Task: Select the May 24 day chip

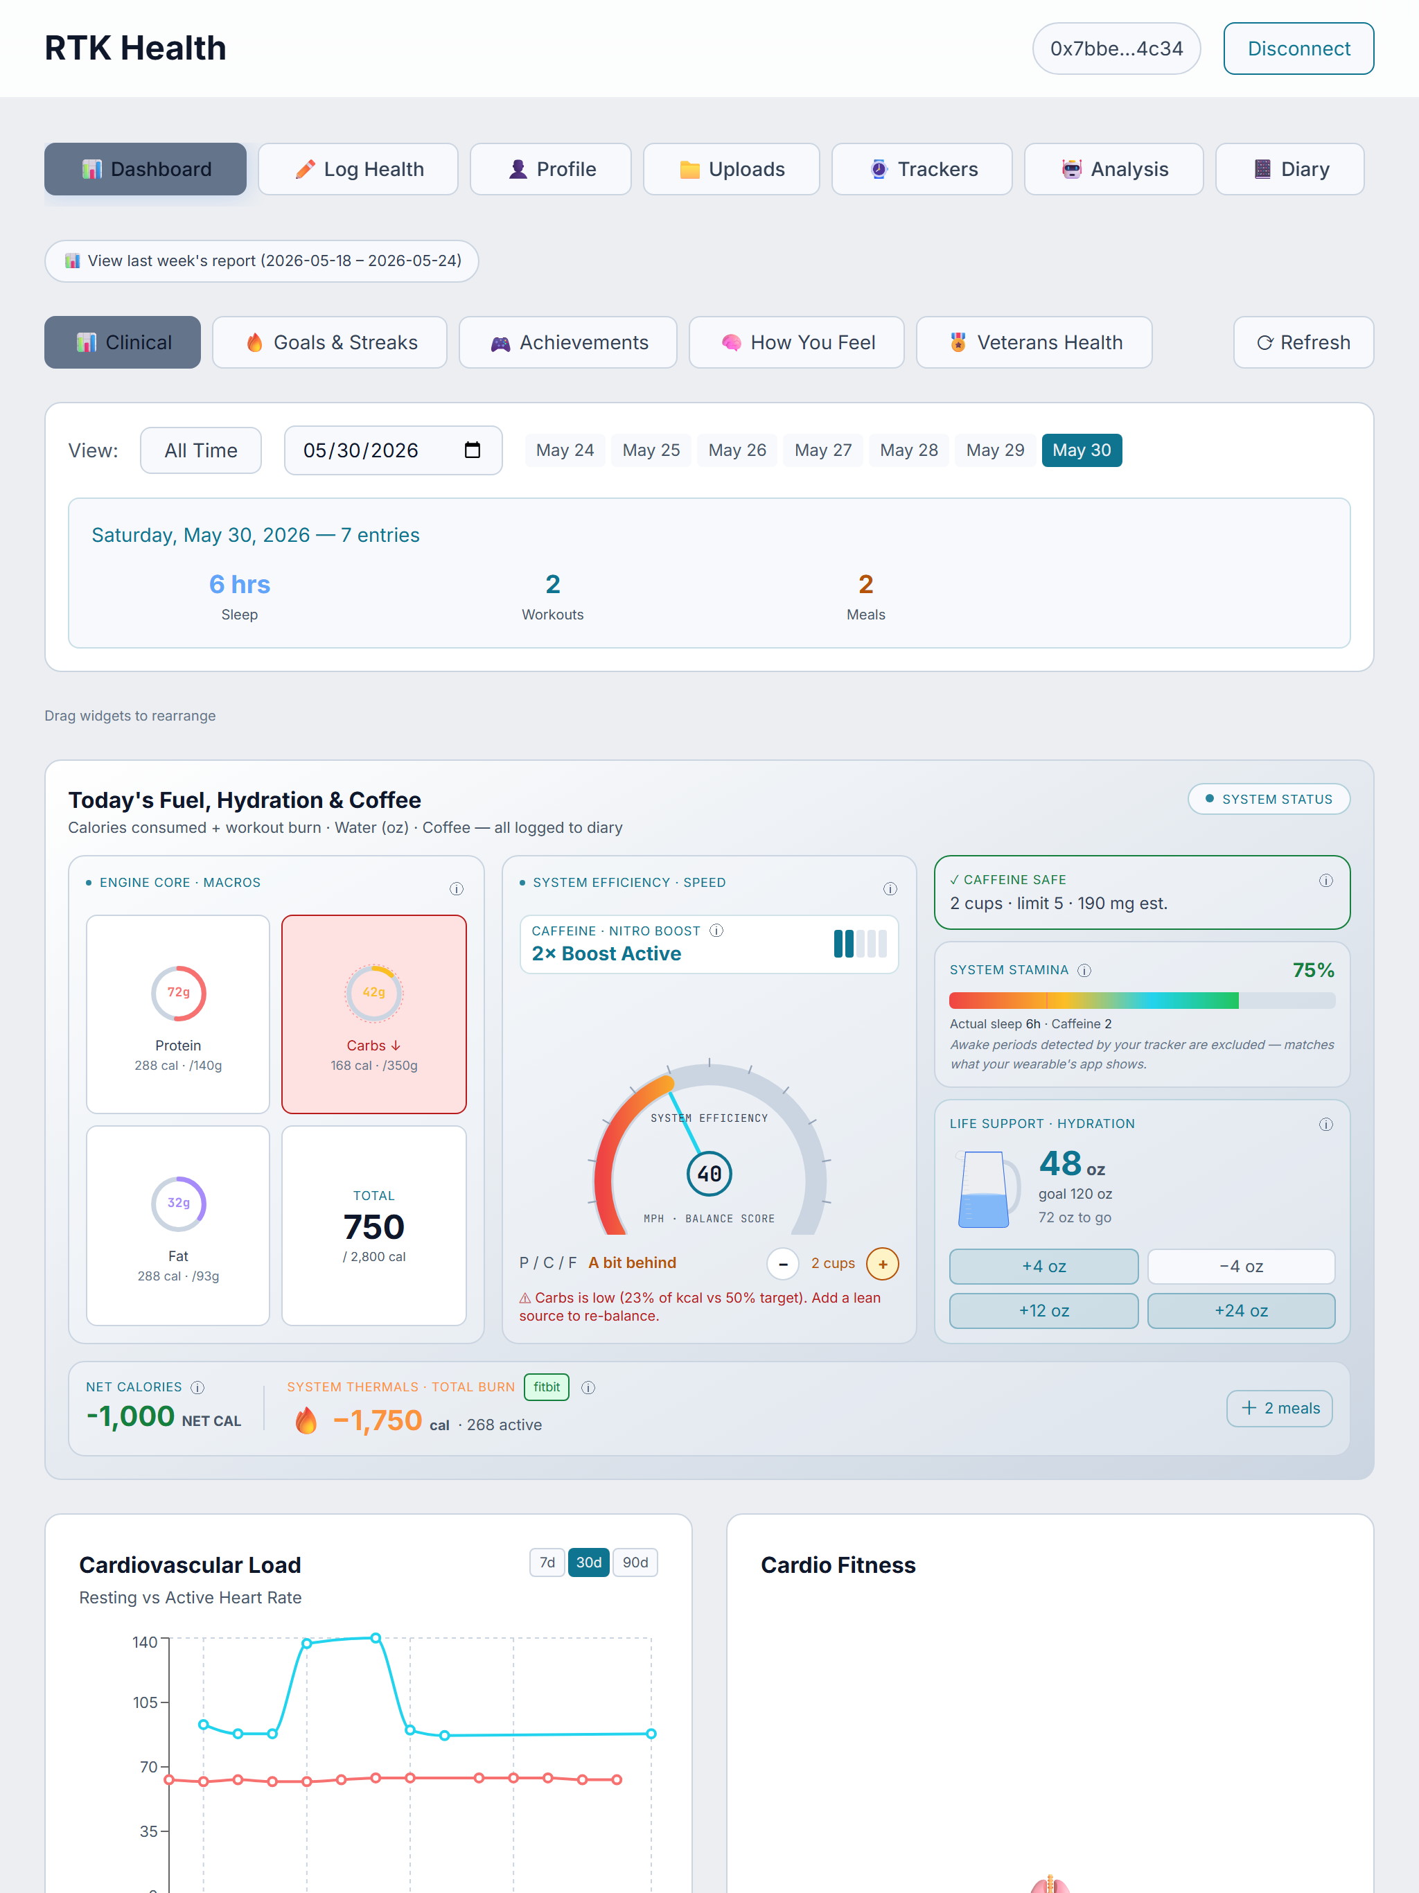Action: pos(565,450)
